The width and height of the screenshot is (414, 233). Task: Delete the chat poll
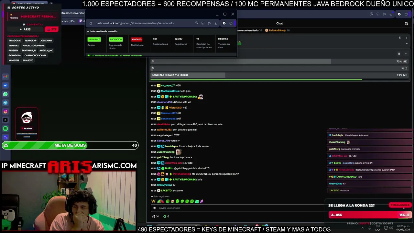[x=399, y=54]
